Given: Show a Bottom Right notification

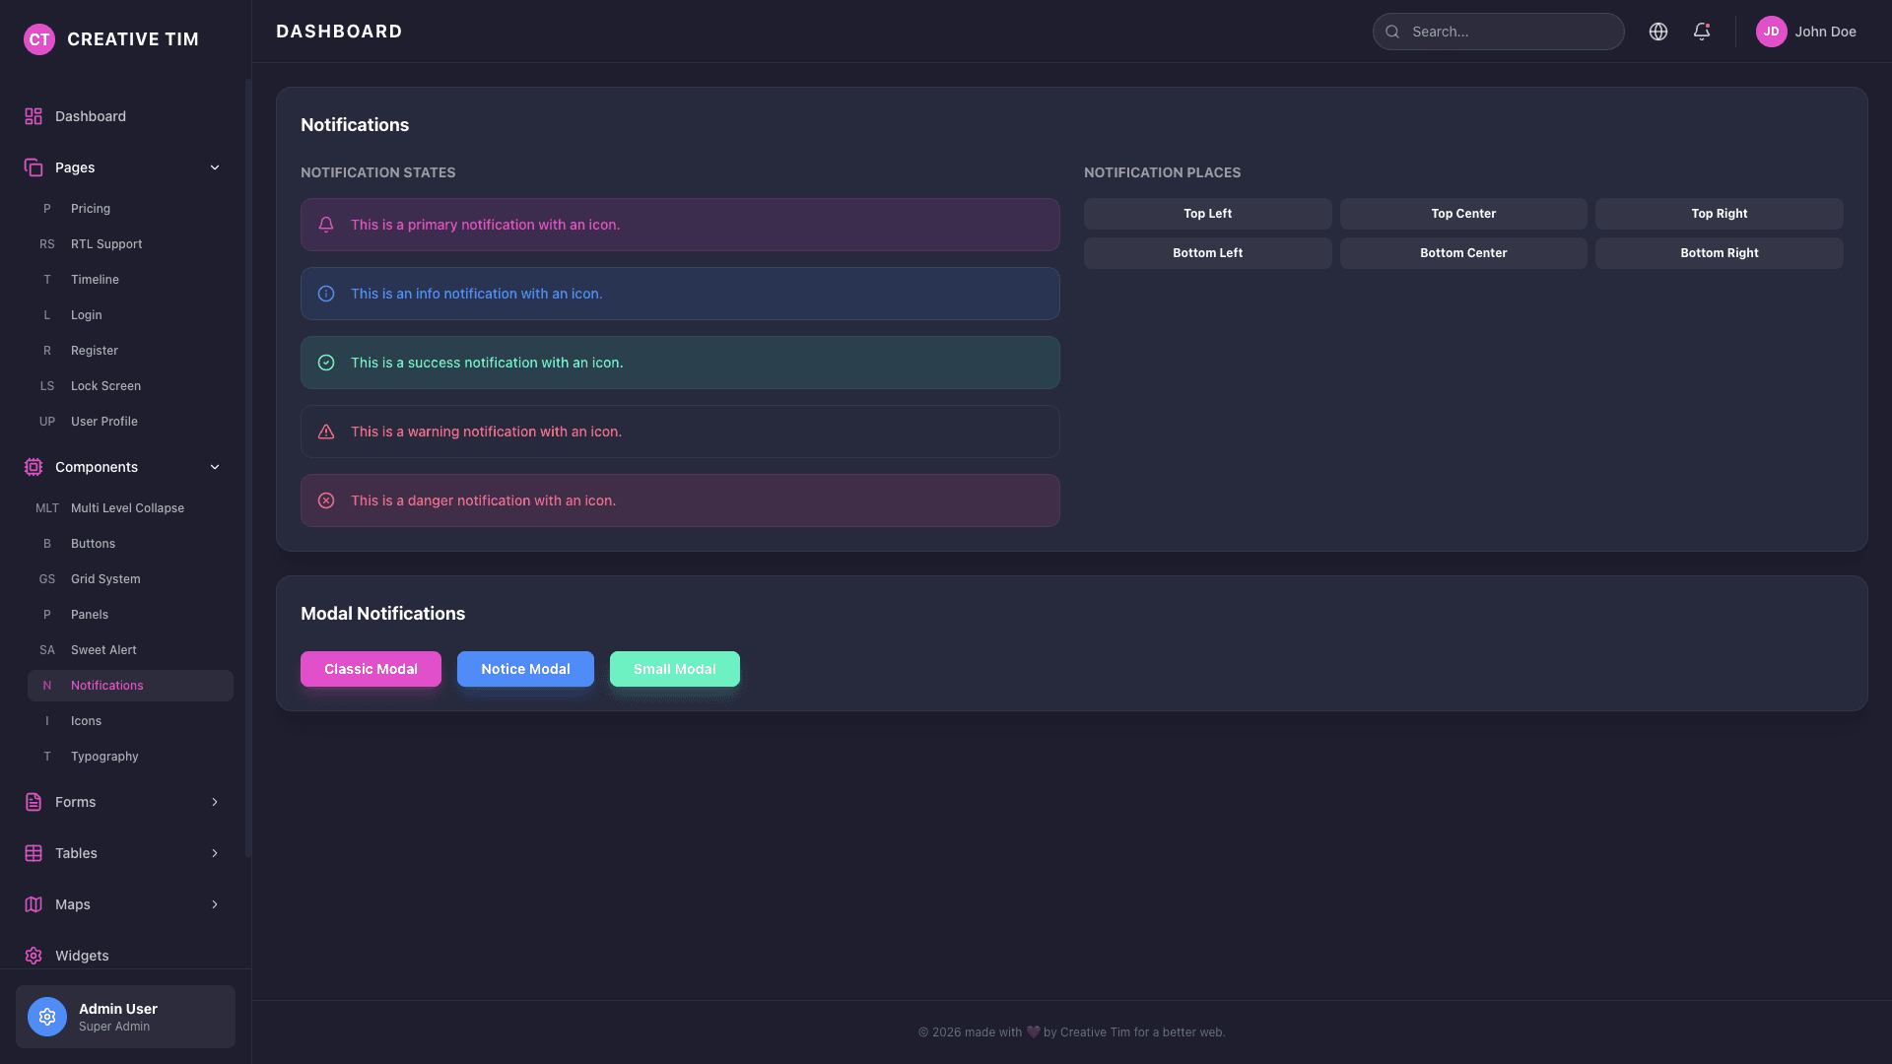Looking at the screenshot, I should click(x=1719, y=253).
